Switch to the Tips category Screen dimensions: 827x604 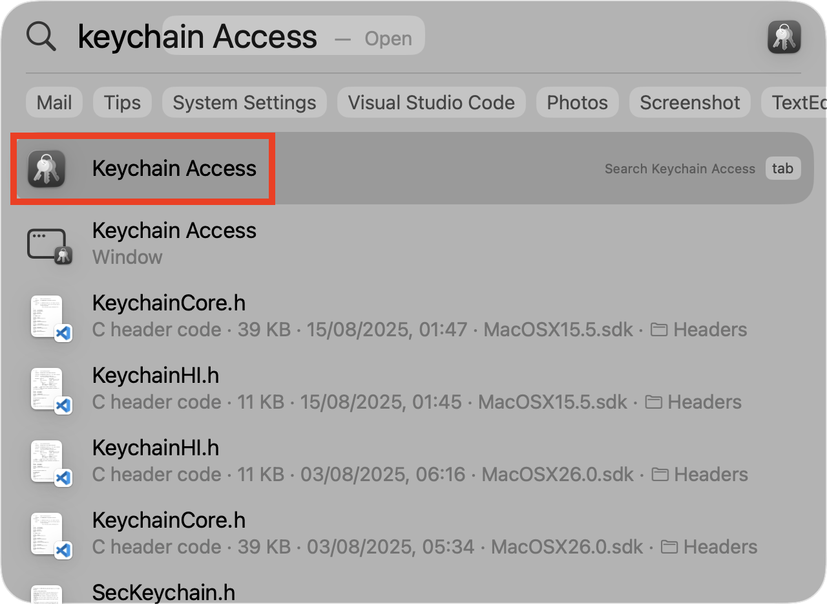[x=121, y=102]
